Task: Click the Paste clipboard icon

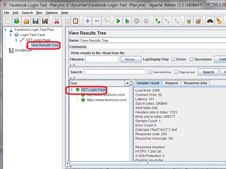Action: (x=76, y=21)
